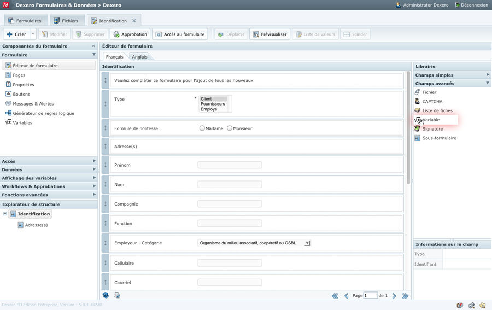Choose the Sous-formulaire icon in library
The image size is (492, 310).
417,138
